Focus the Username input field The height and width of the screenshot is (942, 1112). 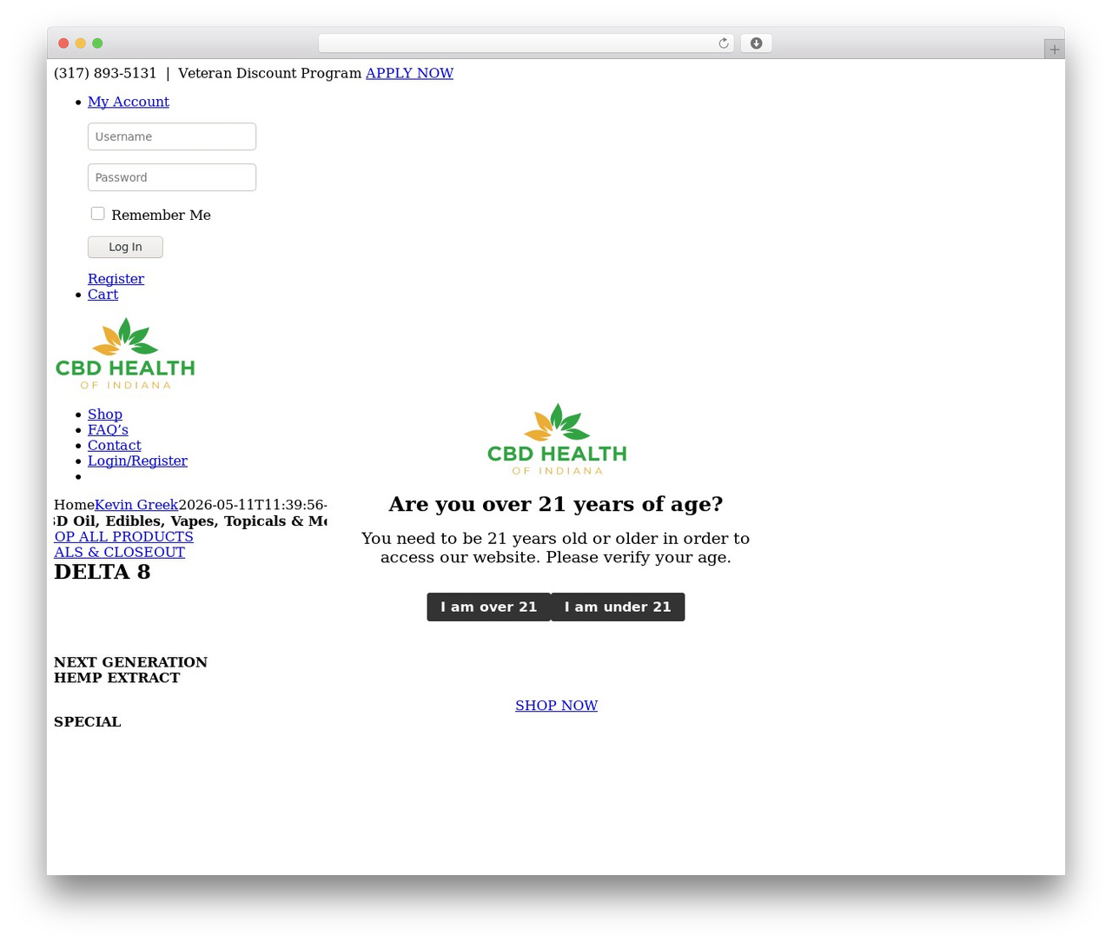click(172, 136)
